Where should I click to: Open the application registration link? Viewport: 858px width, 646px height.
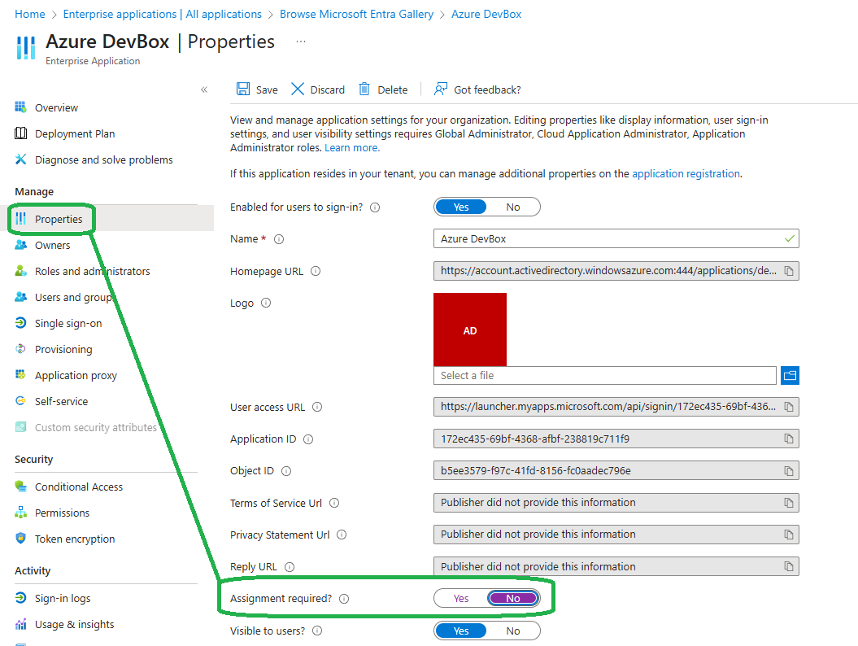(686, 173)
